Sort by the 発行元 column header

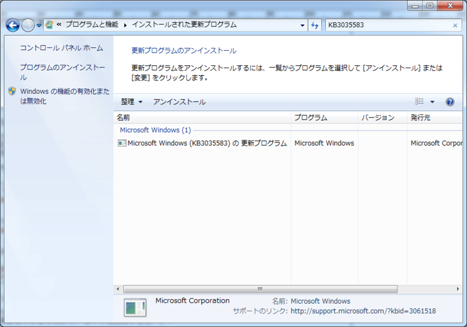click(435, 118)
